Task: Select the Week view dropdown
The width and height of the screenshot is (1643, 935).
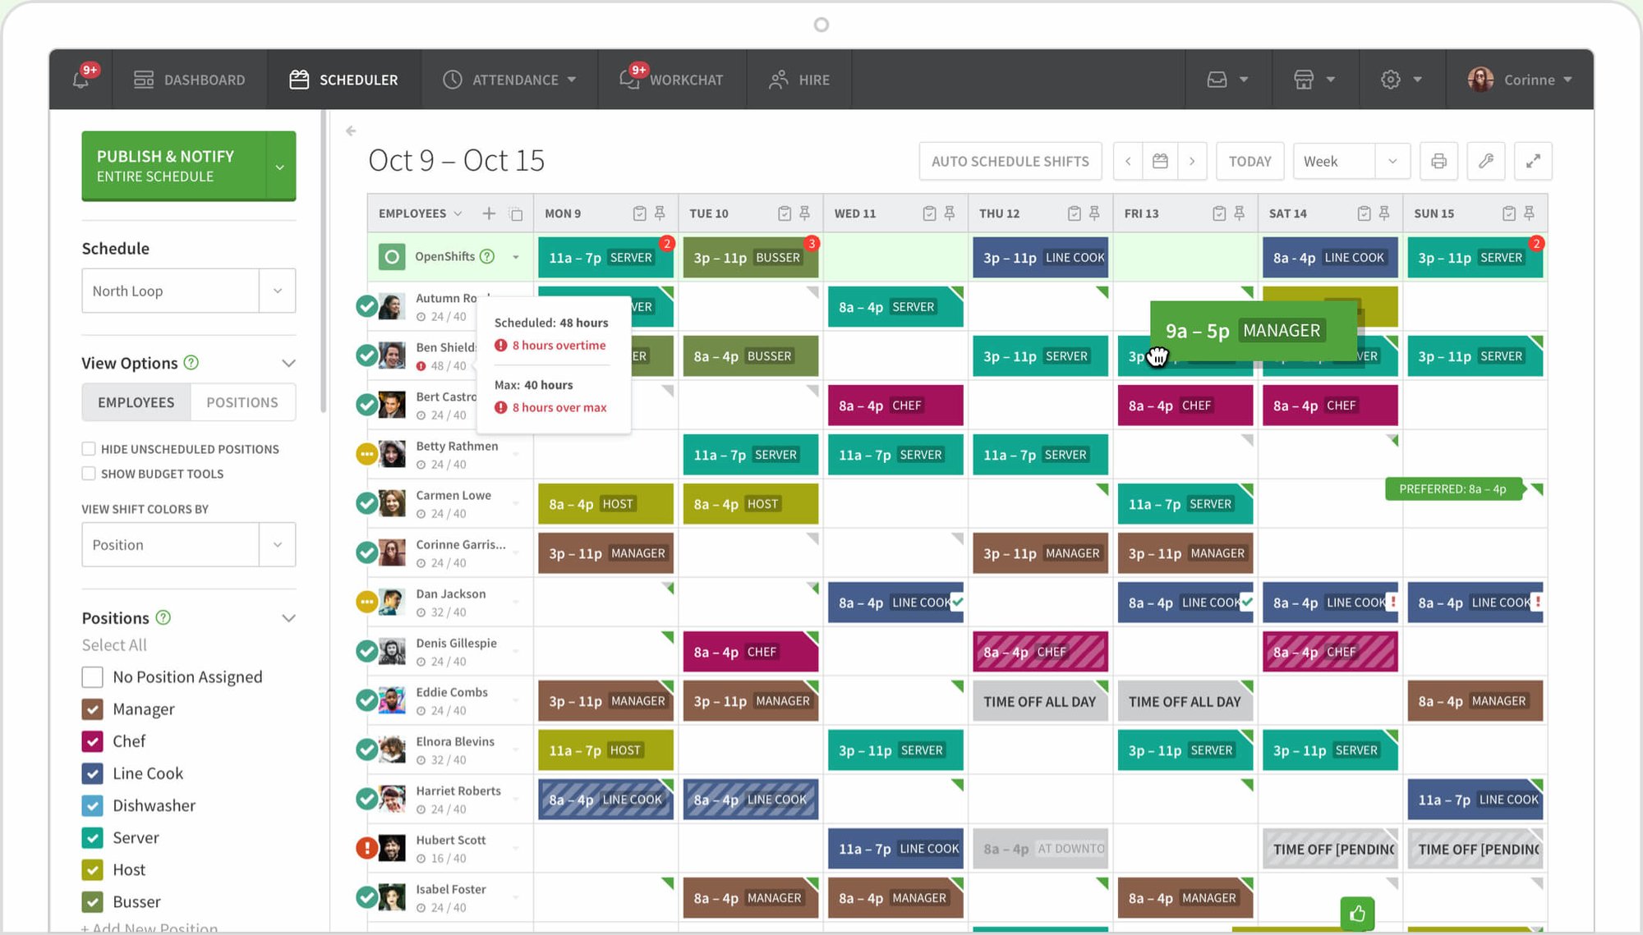Action: click(x=1347, y=160)
